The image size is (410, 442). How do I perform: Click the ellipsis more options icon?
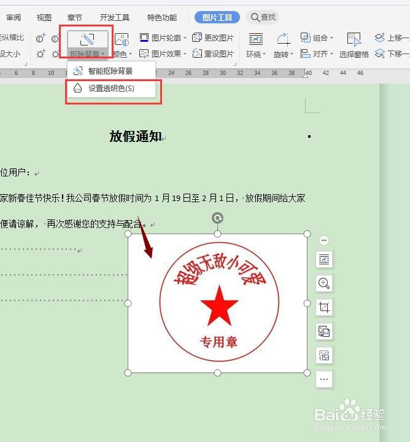[x=324, y=379]
